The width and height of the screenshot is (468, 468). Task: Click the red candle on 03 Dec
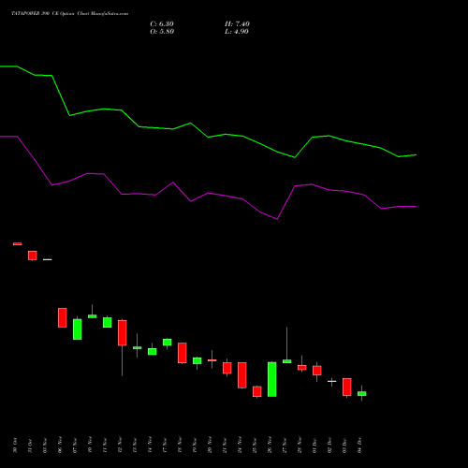(x=347, y=387)
